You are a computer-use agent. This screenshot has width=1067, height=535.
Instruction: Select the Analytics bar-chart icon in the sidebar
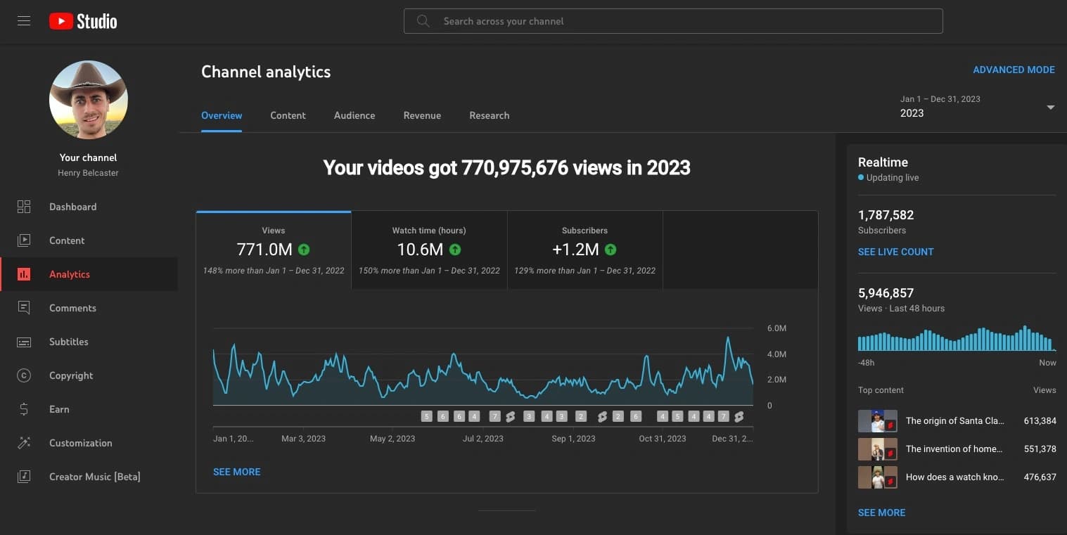tap(24, 274)
